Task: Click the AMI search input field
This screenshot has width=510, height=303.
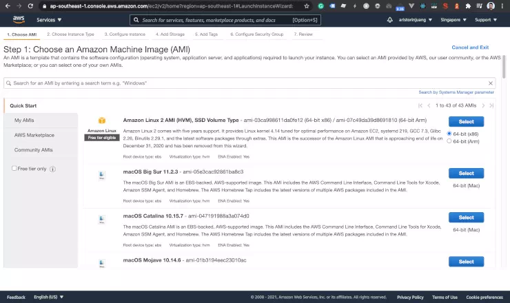Action: point(249,83)
